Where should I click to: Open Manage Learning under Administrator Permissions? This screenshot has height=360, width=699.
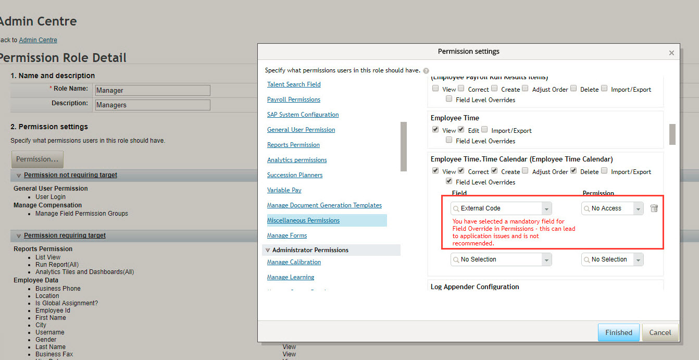click(x=291, y=277)
